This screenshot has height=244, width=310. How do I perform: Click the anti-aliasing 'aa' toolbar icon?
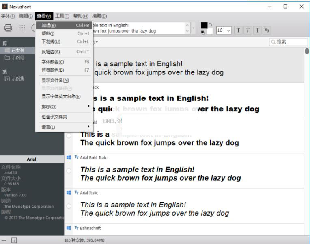click(x=267, y=30)
